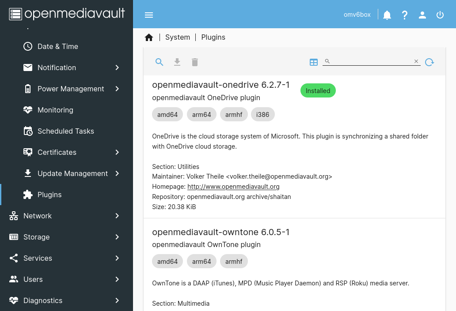Clear the plugin search field
Image resolution: width=456 pixels, height=311 pixels.
(x=416, y=61)
